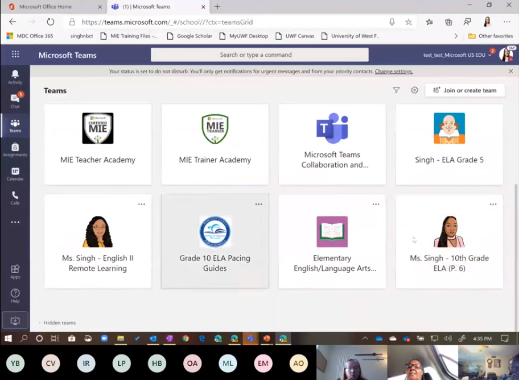This screenshot has height=380, width=519.
Task: Open Other favorites folder
Action: (491, 36)
